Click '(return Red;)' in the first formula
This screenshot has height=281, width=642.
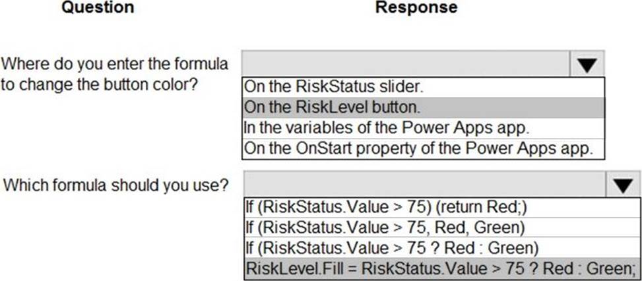(x=488, y=207)
